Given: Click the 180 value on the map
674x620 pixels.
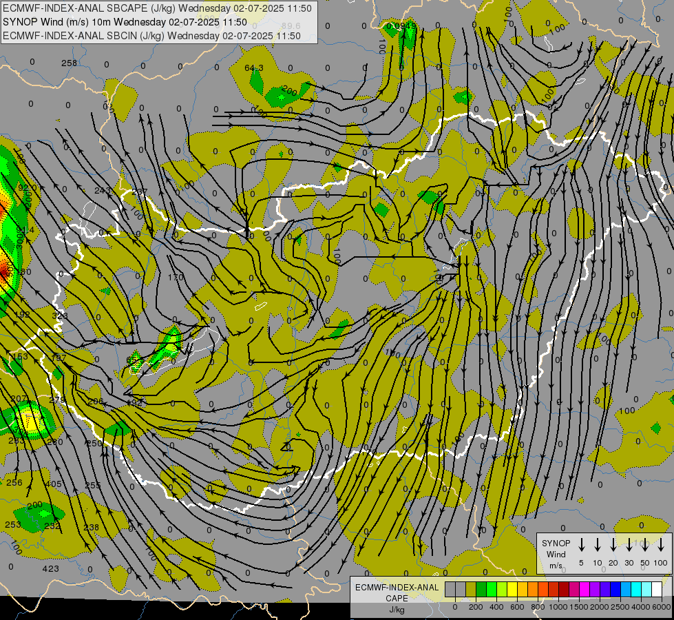Looking at the screenshot, I should [23, 272].
